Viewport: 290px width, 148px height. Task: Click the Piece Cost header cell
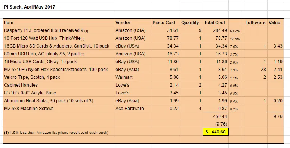pyautogui.click(x=166, y=22)
